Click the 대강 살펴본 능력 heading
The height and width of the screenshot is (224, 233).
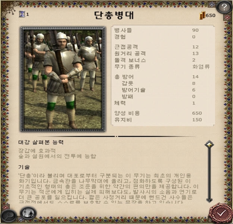[x=41, y=142]
